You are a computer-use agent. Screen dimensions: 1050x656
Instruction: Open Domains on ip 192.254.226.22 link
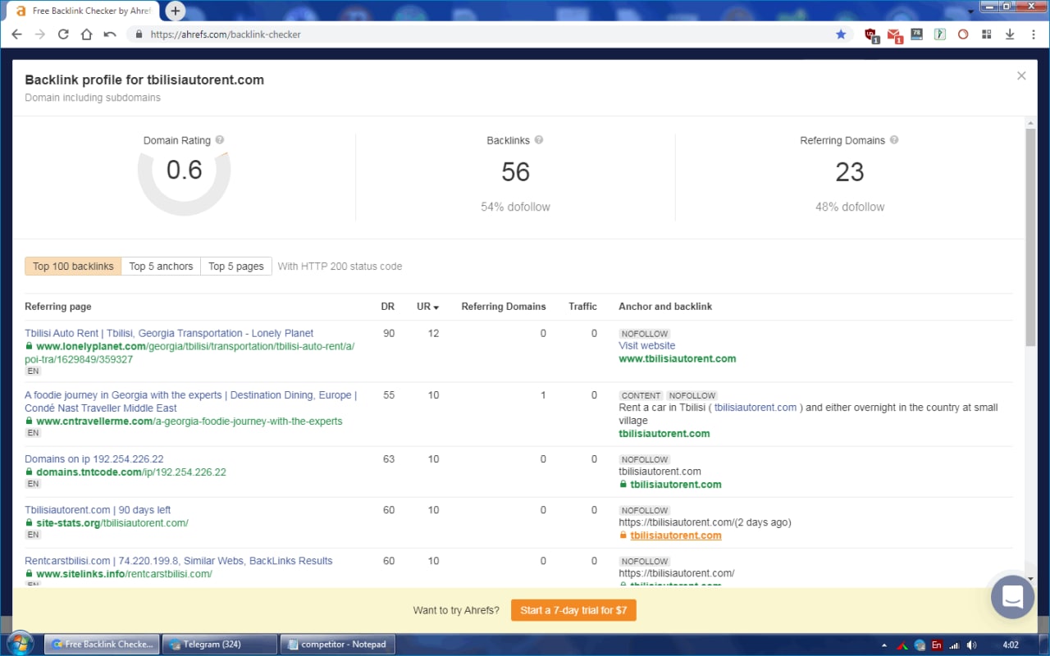[94, 459]
